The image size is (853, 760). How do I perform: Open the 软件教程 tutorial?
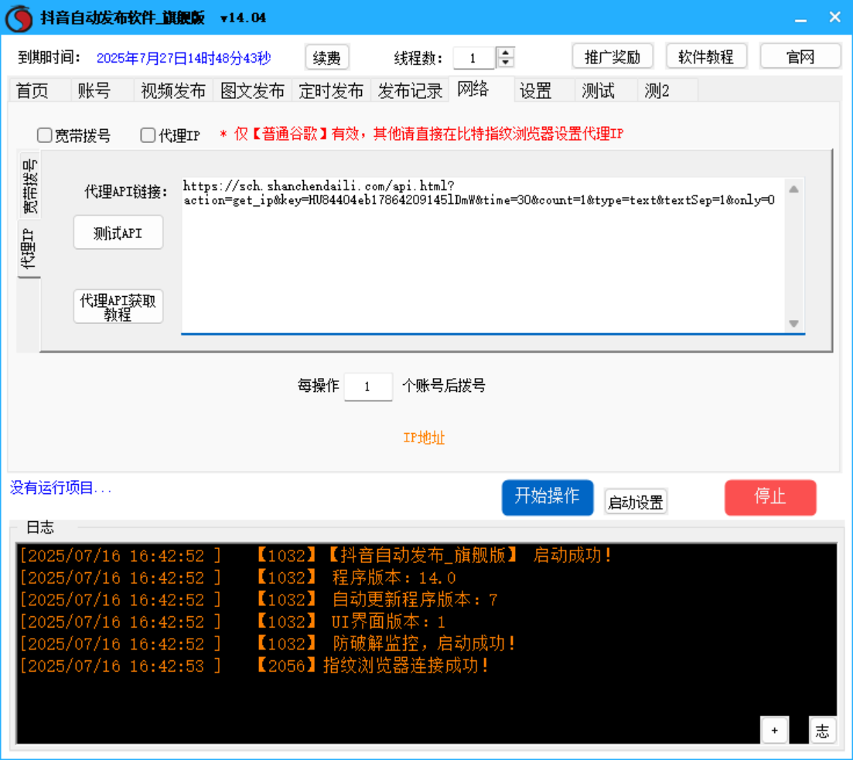[x=706, y=56]
